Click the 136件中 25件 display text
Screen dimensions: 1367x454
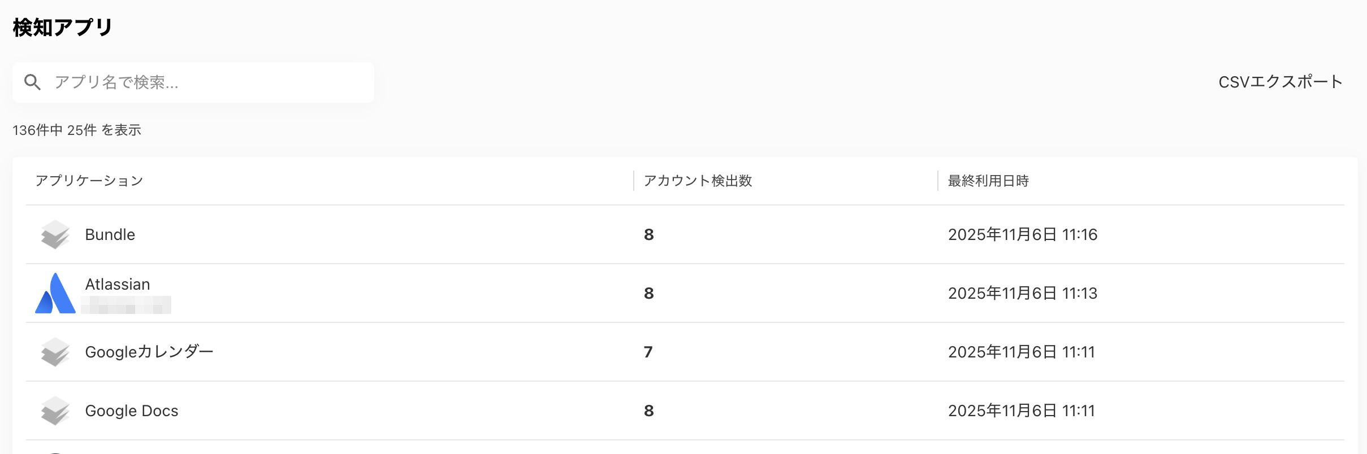[x=77, y=130]
